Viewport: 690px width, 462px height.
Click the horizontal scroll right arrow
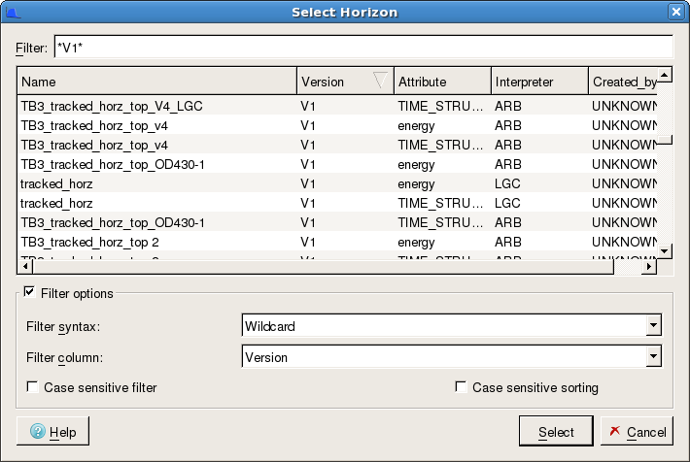(x=649, y=266)
